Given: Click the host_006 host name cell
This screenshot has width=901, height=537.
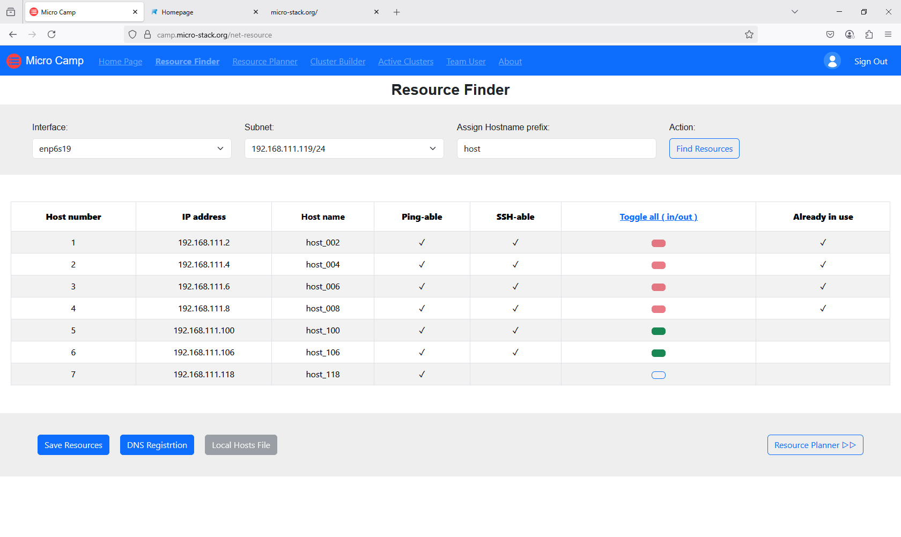Looking at the screenshot, I should (x=323, y=287).
